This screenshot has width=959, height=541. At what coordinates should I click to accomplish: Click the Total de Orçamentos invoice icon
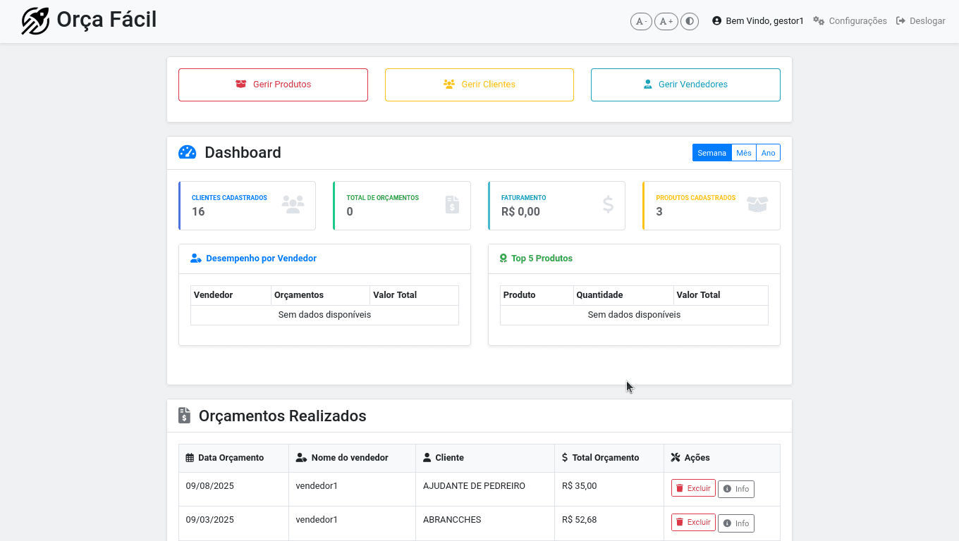(452, 205)
